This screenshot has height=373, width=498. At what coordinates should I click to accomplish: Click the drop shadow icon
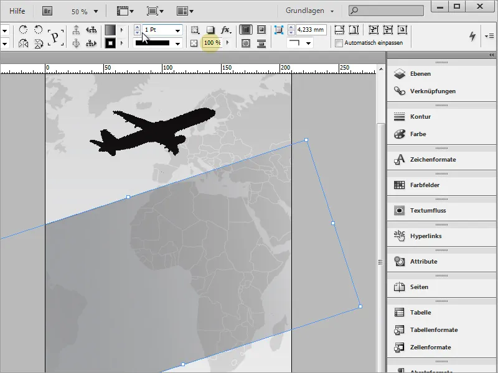tap(210, 30)
